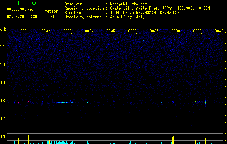Image resolution: width=227 pixels, height=144 pixels.
Task: Click the 0031 time marker
Action: point(24,31)
